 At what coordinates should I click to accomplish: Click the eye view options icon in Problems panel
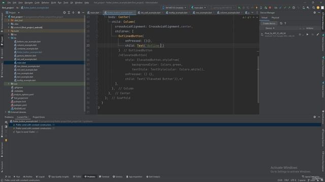(6, 122)
